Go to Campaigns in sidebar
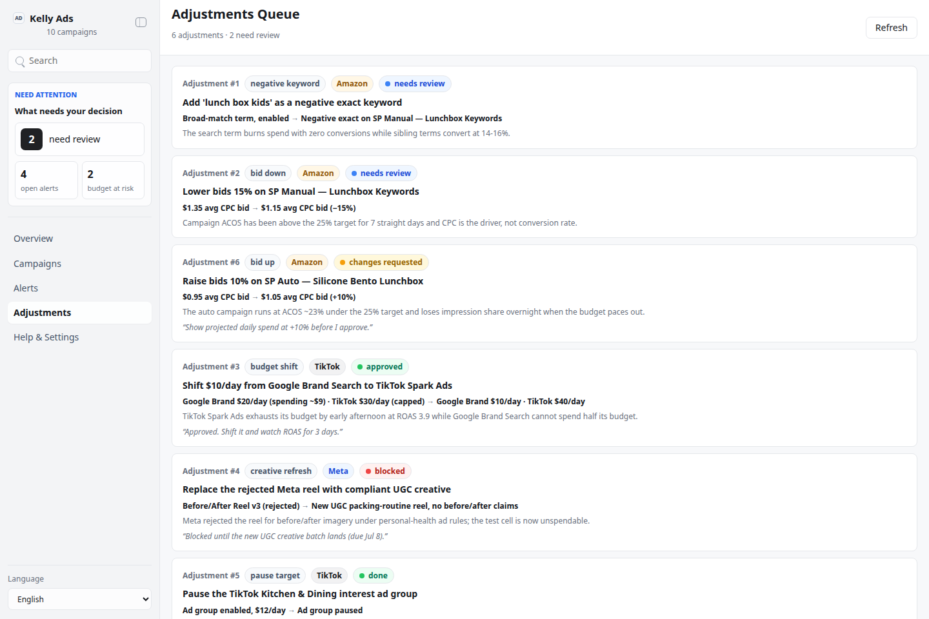Screen dimensions: 929x619 [x=79, y=264]
